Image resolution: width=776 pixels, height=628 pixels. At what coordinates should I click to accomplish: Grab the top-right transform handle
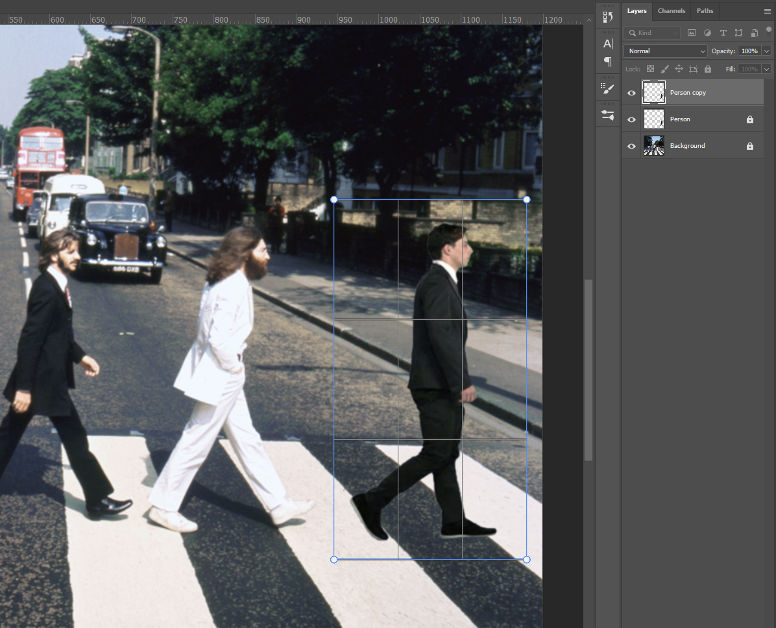(527, 199)
